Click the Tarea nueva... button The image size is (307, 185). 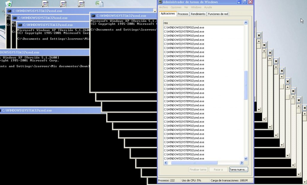click(238, 169)
